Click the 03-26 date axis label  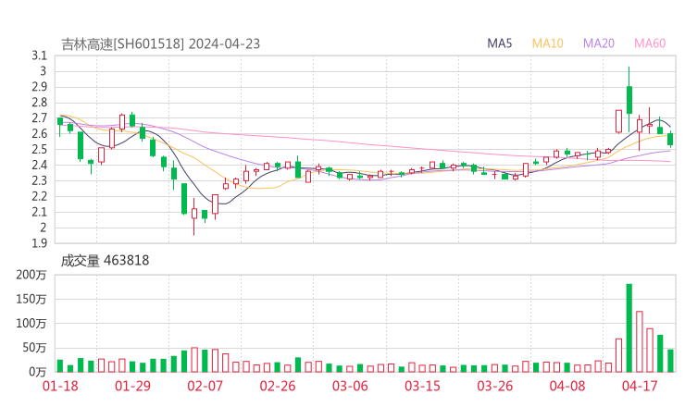click(494, 386)
